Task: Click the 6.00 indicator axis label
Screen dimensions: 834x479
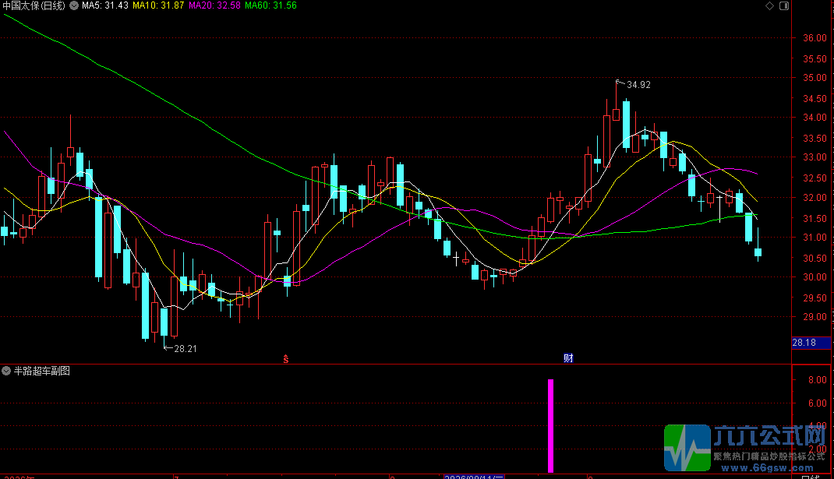Action: (818, 403)
